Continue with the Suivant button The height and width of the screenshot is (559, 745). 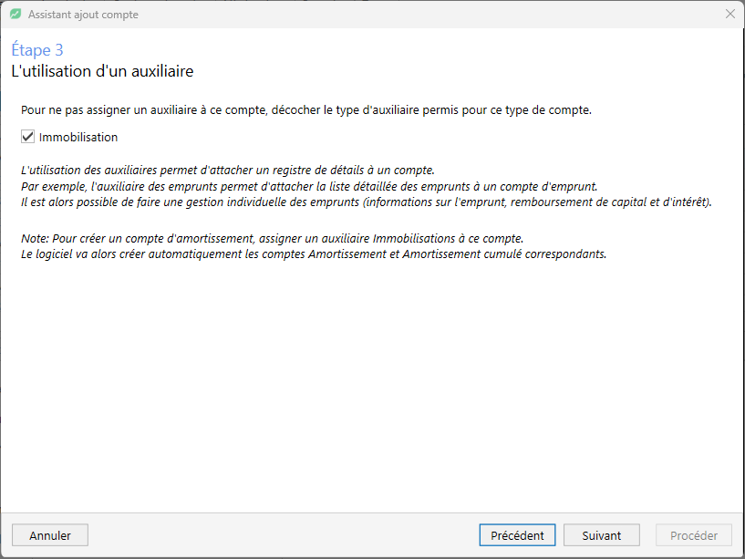[x=602, y=535]
